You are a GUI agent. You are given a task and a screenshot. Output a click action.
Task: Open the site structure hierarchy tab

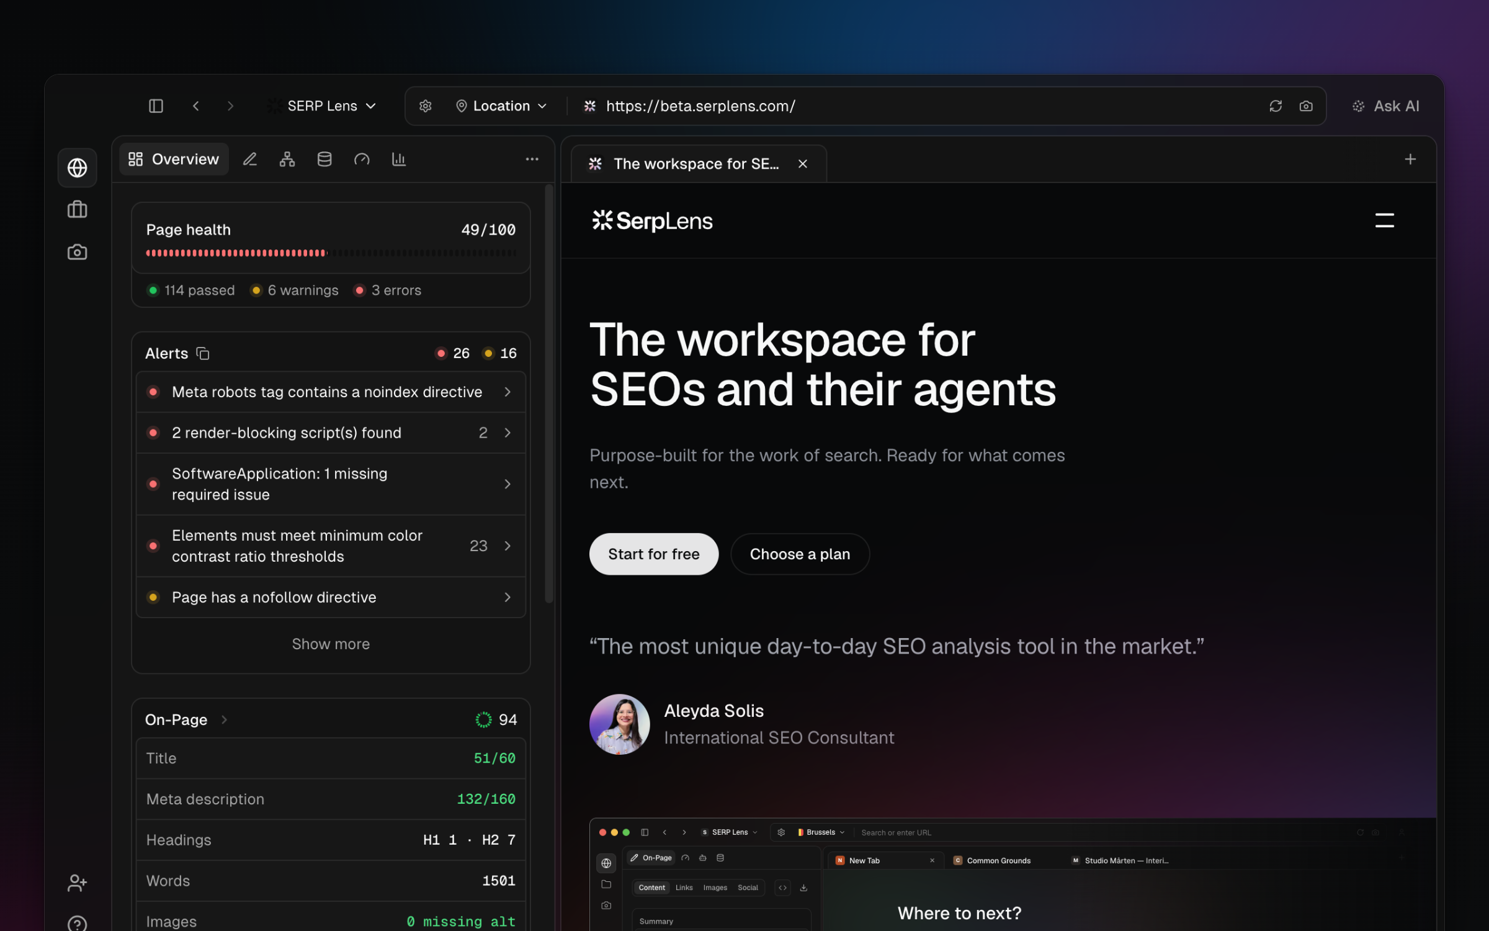point(287,160)
